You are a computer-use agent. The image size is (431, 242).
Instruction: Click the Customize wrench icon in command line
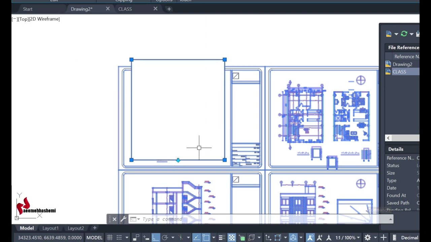[123, 219]
